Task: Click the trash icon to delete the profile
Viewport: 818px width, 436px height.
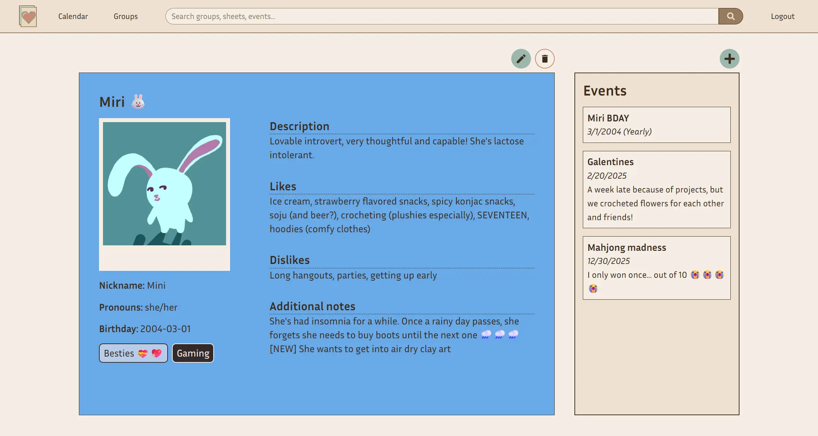Action: [x=545, y=58]
